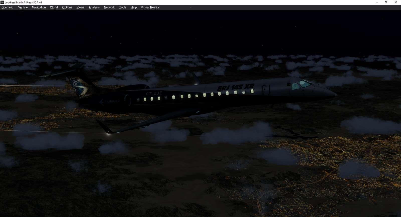Open the Network menu

point(109,7)
